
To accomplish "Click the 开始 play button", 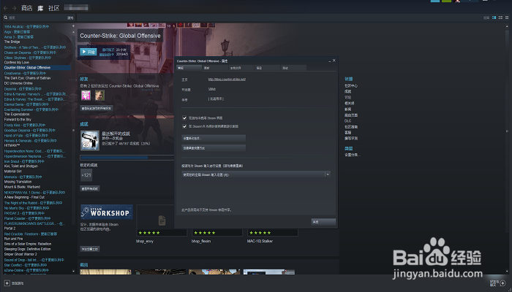I will point(89,52).
